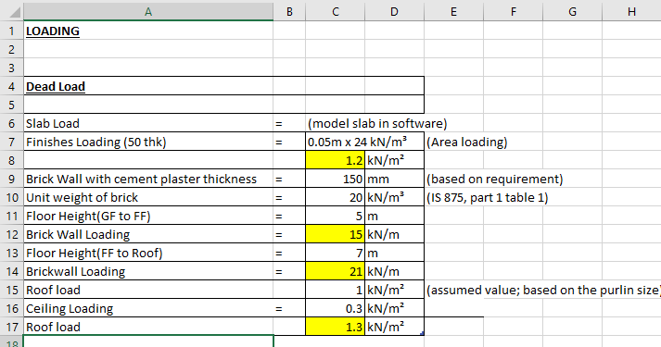Select 'Floor Height(FF to Roof)' cell
661x347 pixels.
[148, 253]
